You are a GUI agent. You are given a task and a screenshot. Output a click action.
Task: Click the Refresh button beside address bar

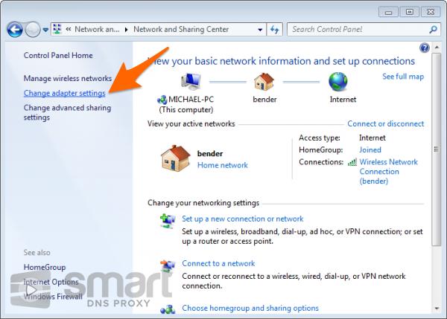tap(274, 30)
